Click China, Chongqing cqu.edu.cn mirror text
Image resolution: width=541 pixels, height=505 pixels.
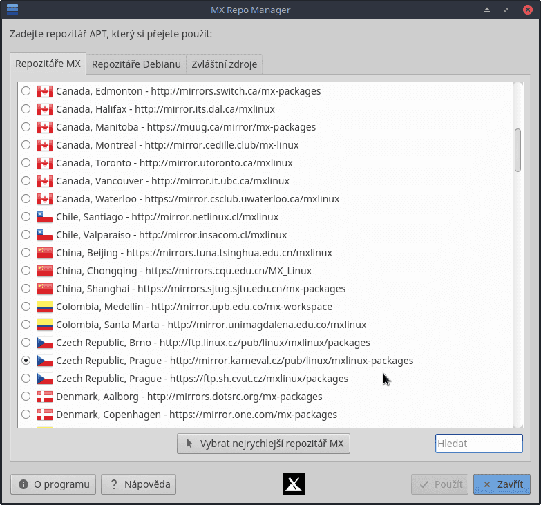coord(184,270)
